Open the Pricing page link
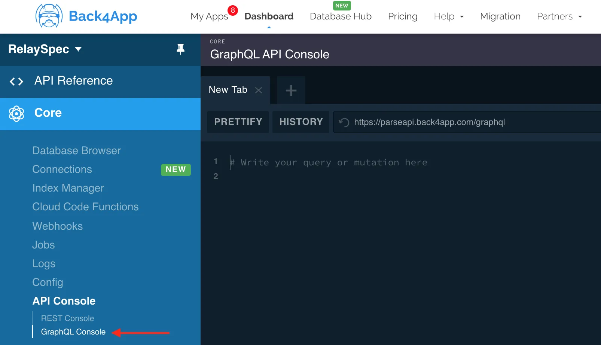 (x=403, y=16)
